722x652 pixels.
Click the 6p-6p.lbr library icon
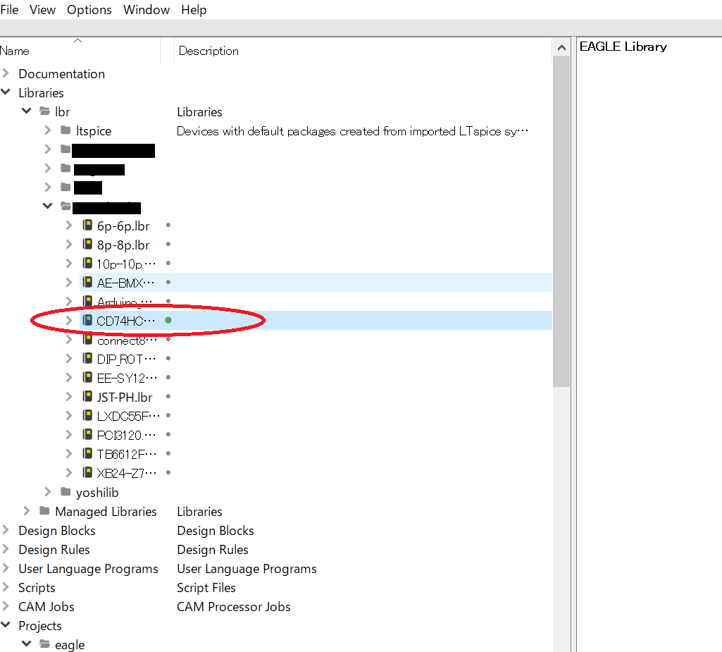(87, 225)
